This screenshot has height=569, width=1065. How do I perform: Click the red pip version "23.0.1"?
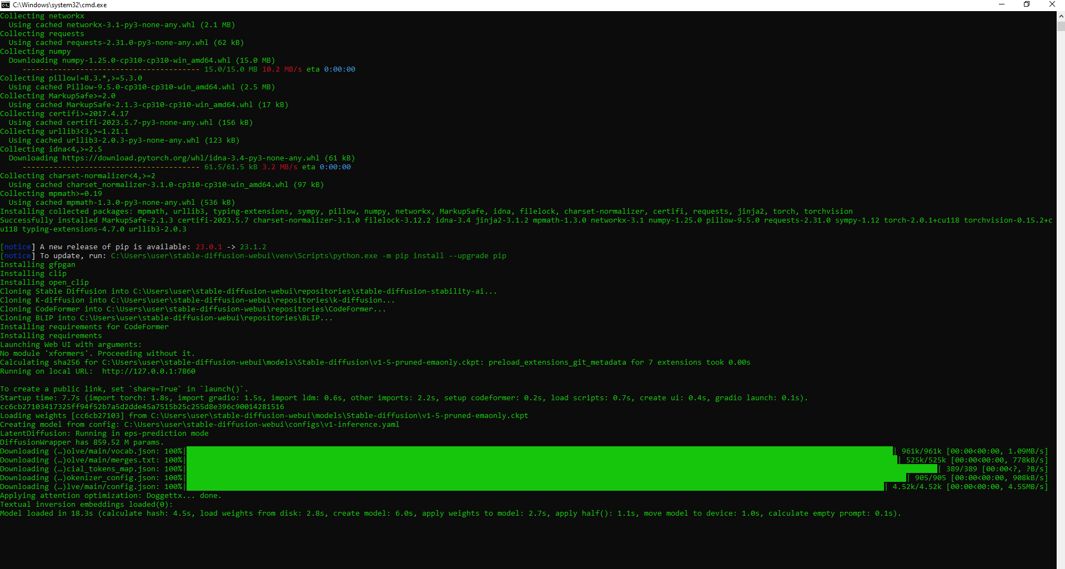tap(209, 247)
